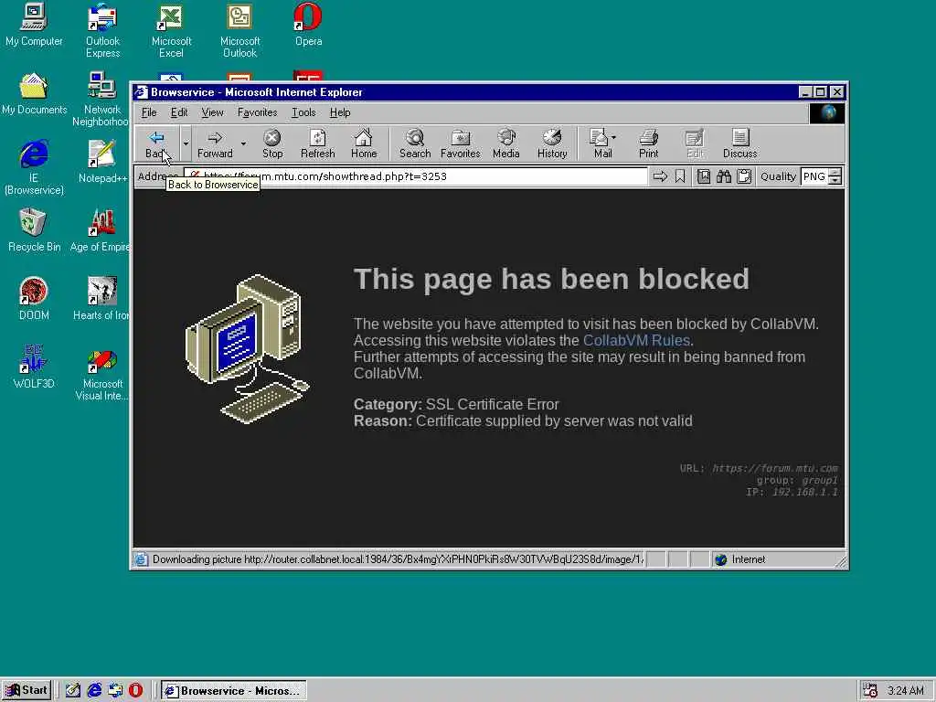Screen dimensions: 936x702
Task: Click the Internet zone indicator in the status bar
Action: (740, 559)
